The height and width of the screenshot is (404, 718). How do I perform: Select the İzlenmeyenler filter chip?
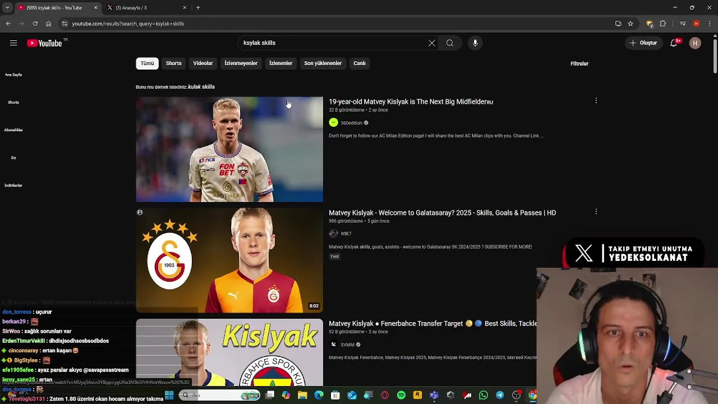coord(241,63)
